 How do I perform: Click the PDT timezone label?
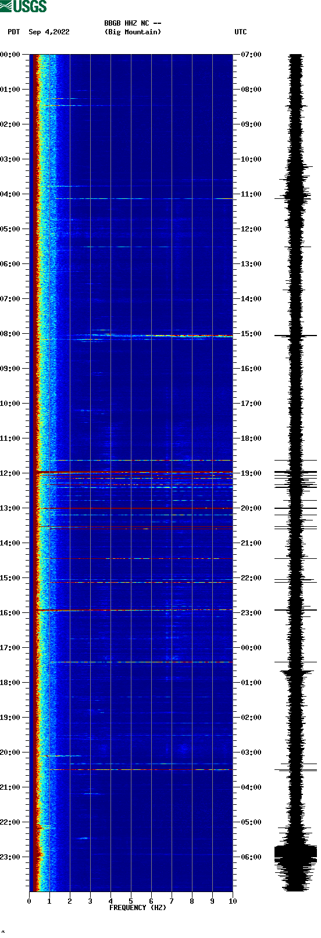[x=13, y=32]
